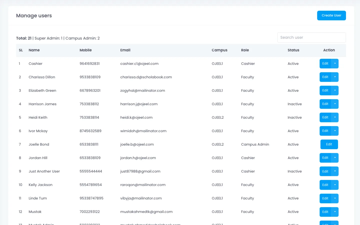360x225 pixels.
Task: Click the Campus Admin role cell
Action: (x=255, y=144)
